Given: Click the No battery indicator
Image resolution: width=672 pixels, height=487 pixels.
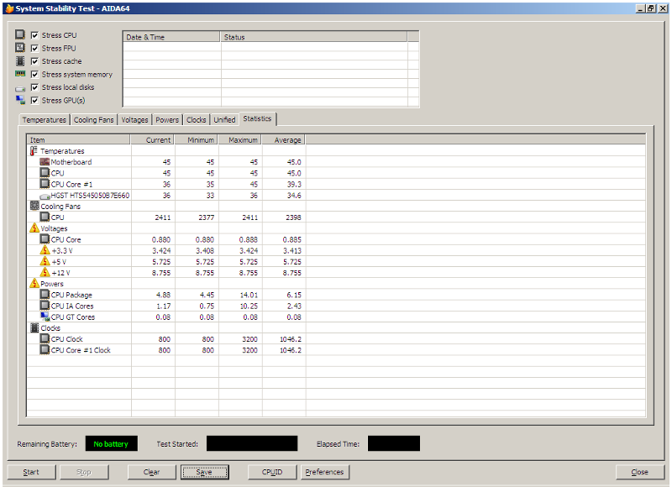Looking at the screenshot, I should coord(112,443).
